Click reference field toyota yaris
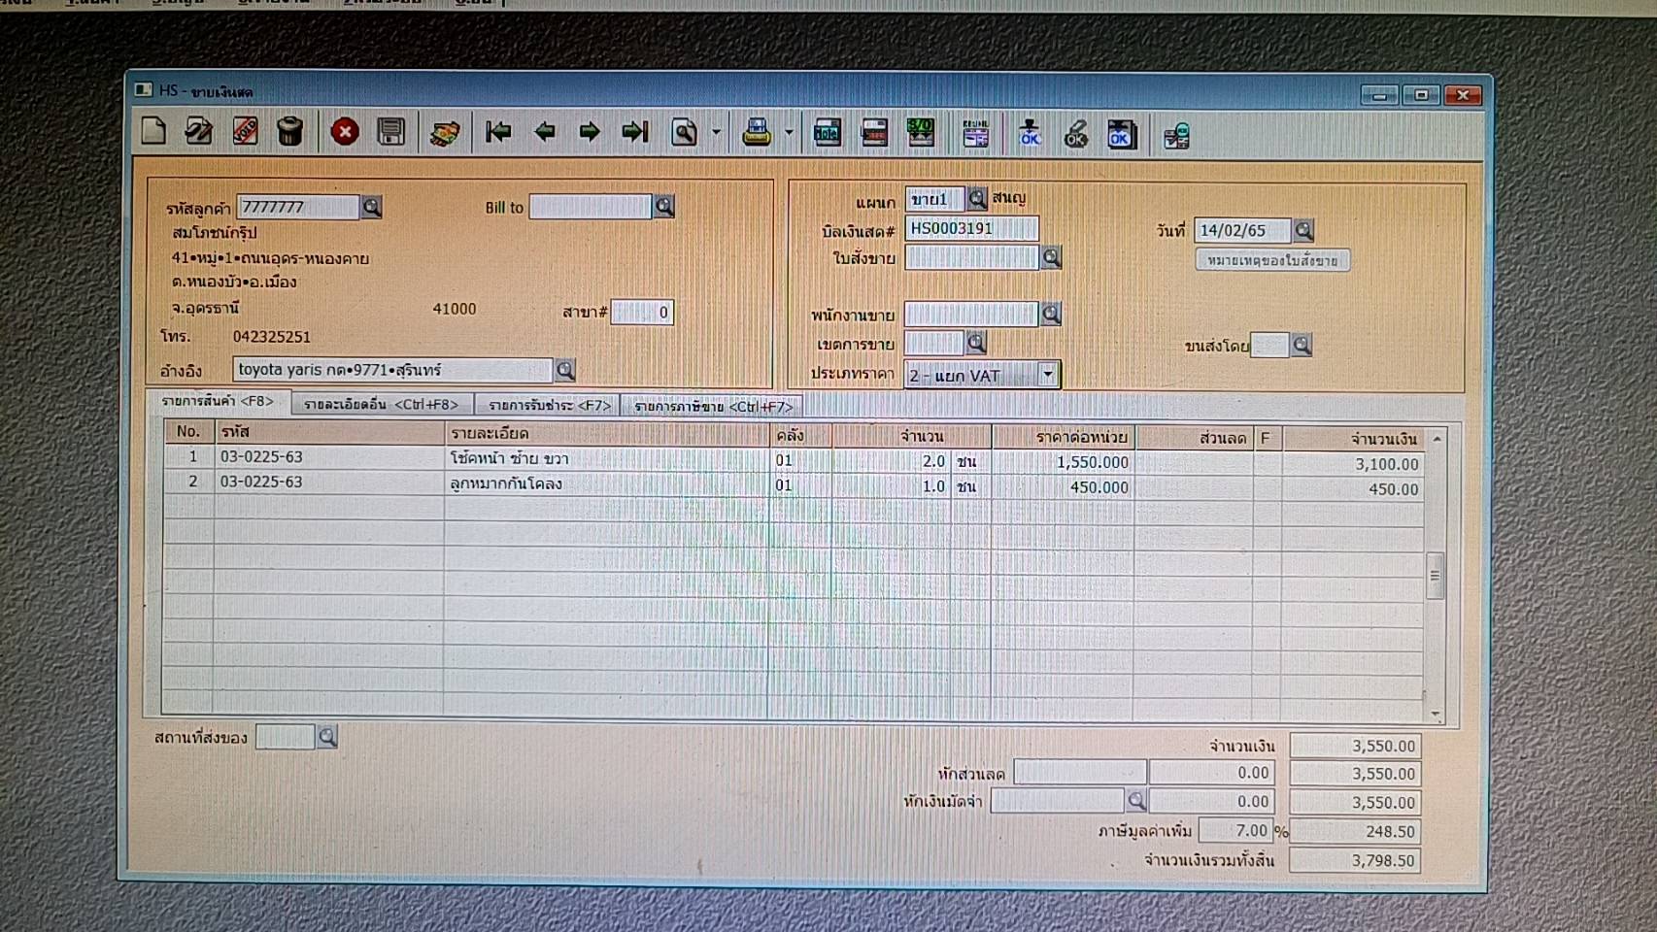This screenshot has height=932, width=1657. click(x=392, y=370)
